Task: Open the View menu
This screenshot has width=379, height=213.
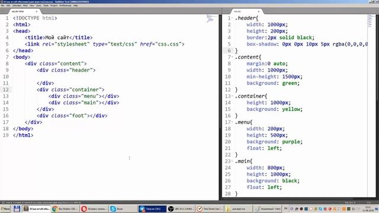Action: pyautogui.click(x=31, y=5)
